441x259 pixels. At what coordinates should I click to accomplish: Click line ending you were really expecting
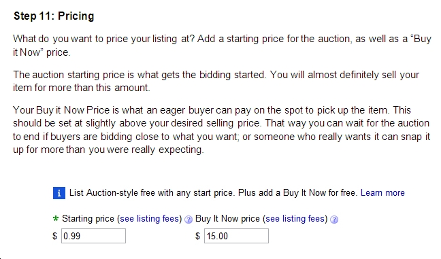pyautogui.click(x=108, y=150)
